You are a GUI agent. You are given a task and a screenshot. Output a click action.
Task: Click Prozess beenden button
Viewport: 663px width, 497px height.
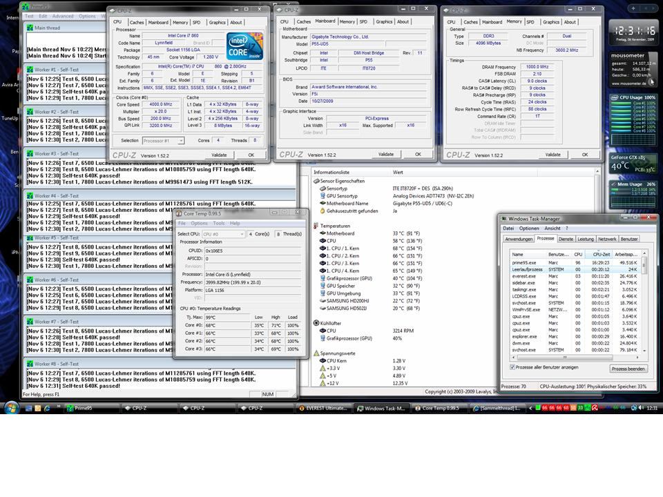(x=628, y=369)
